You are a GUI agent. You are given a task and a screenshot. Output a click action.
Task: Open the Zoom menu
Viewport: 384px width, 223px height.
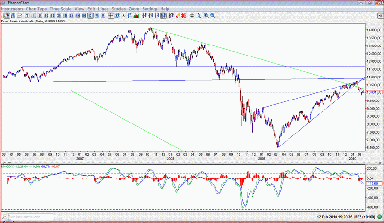pyautogui.click(x=134, y=9)
